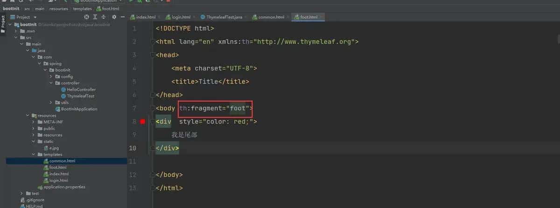This screenshot has width=560, height=208.
Task: Open the BootInitApplication run configuration dropdown
Action: pyautogui.click(x=97, y=1)
